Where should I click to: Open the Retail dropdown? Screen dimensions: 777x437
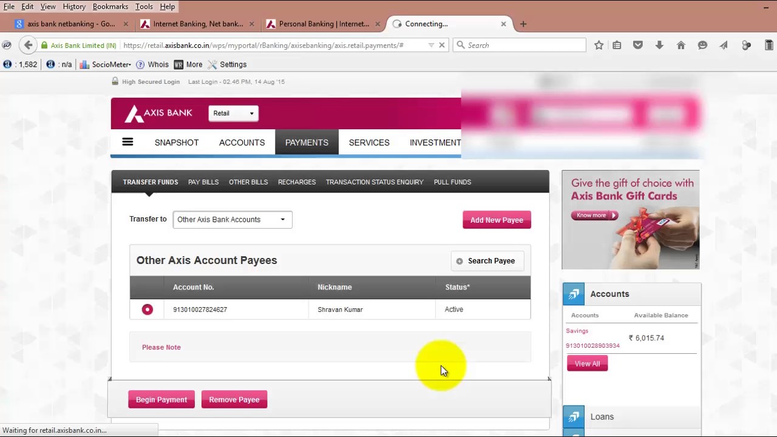coord(234,113)
